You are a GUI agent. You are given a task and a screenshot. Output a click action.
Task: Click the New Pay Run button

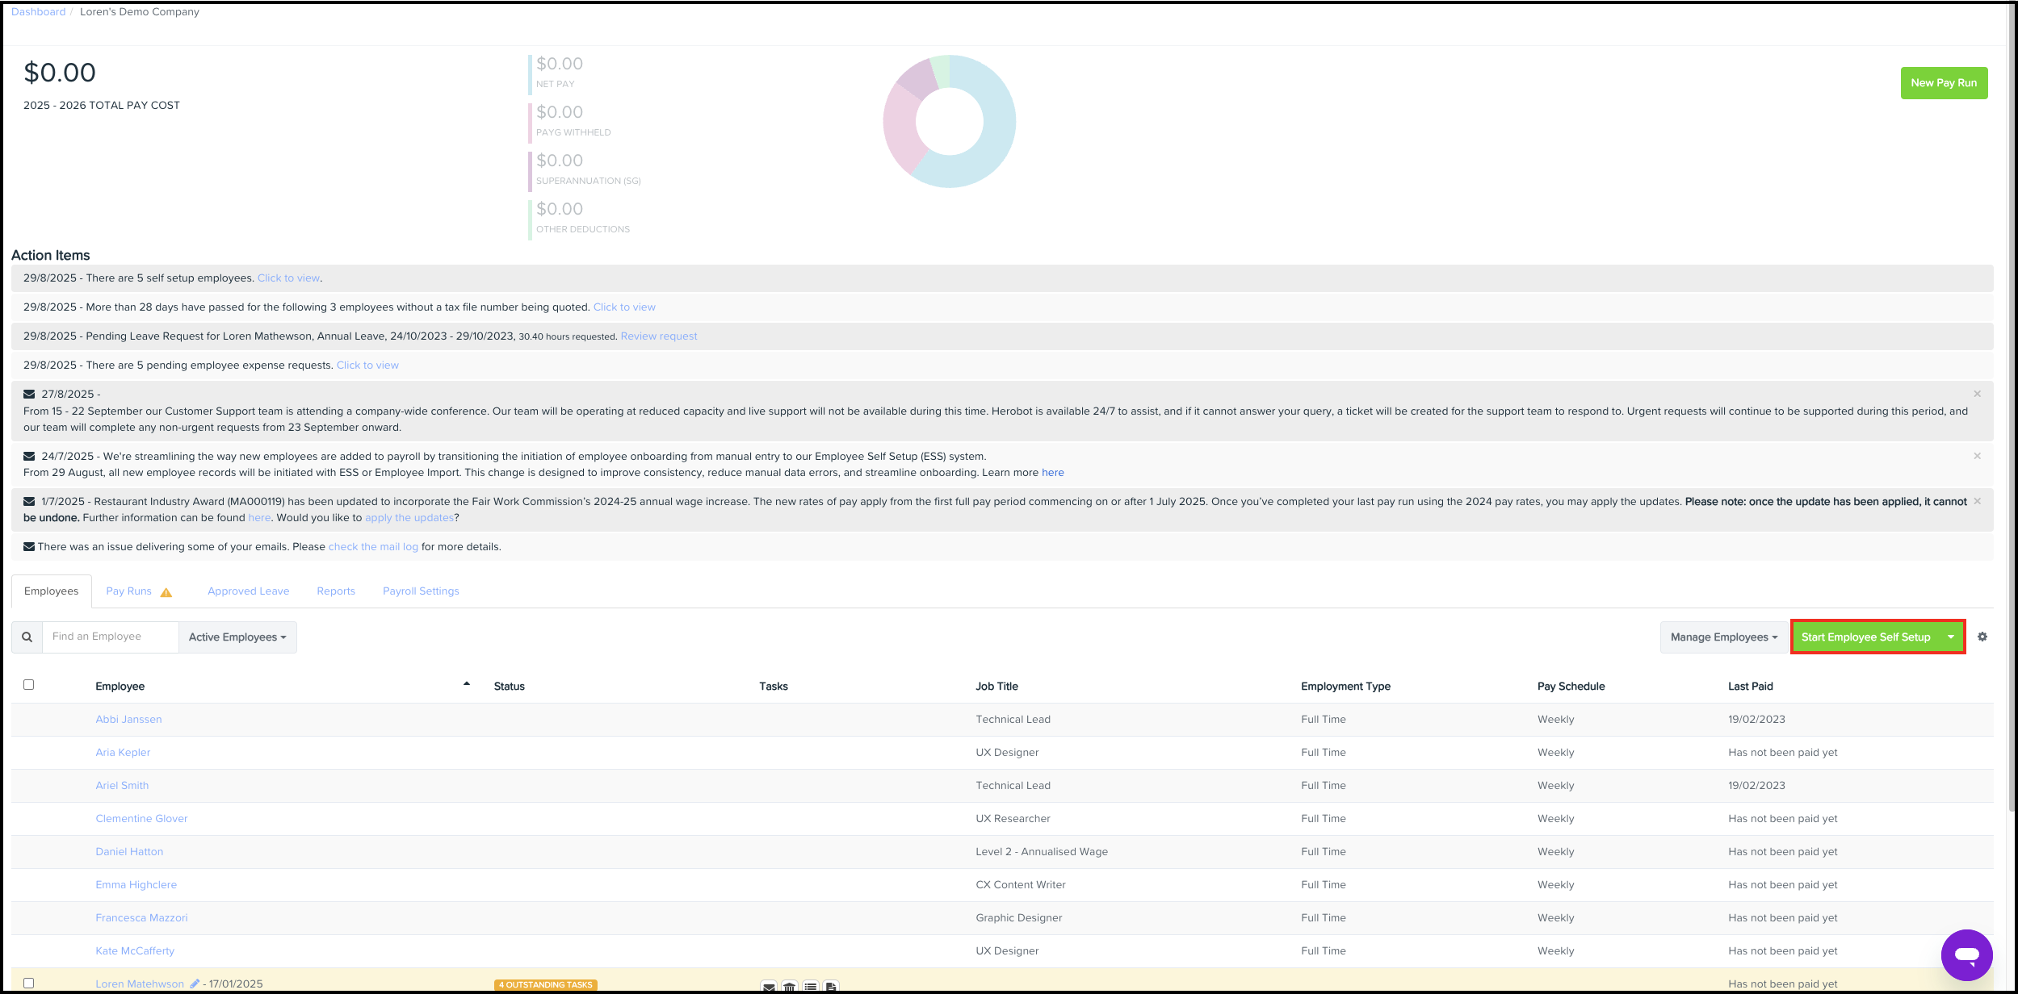pyautogui.click(x=1944, y=83)
